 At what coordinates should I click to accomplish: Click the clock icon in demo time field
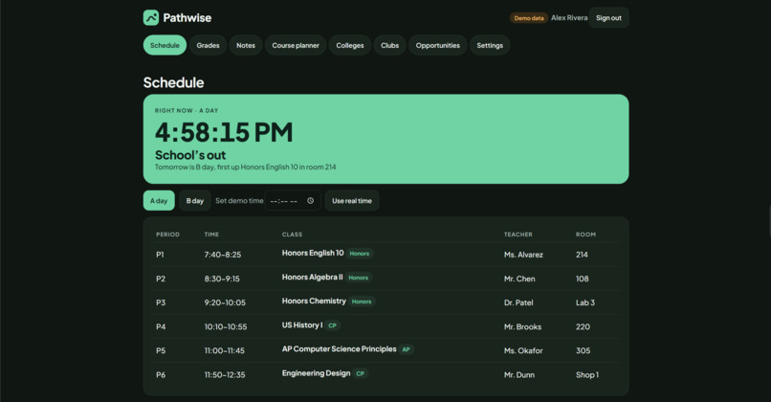[310, 201]
